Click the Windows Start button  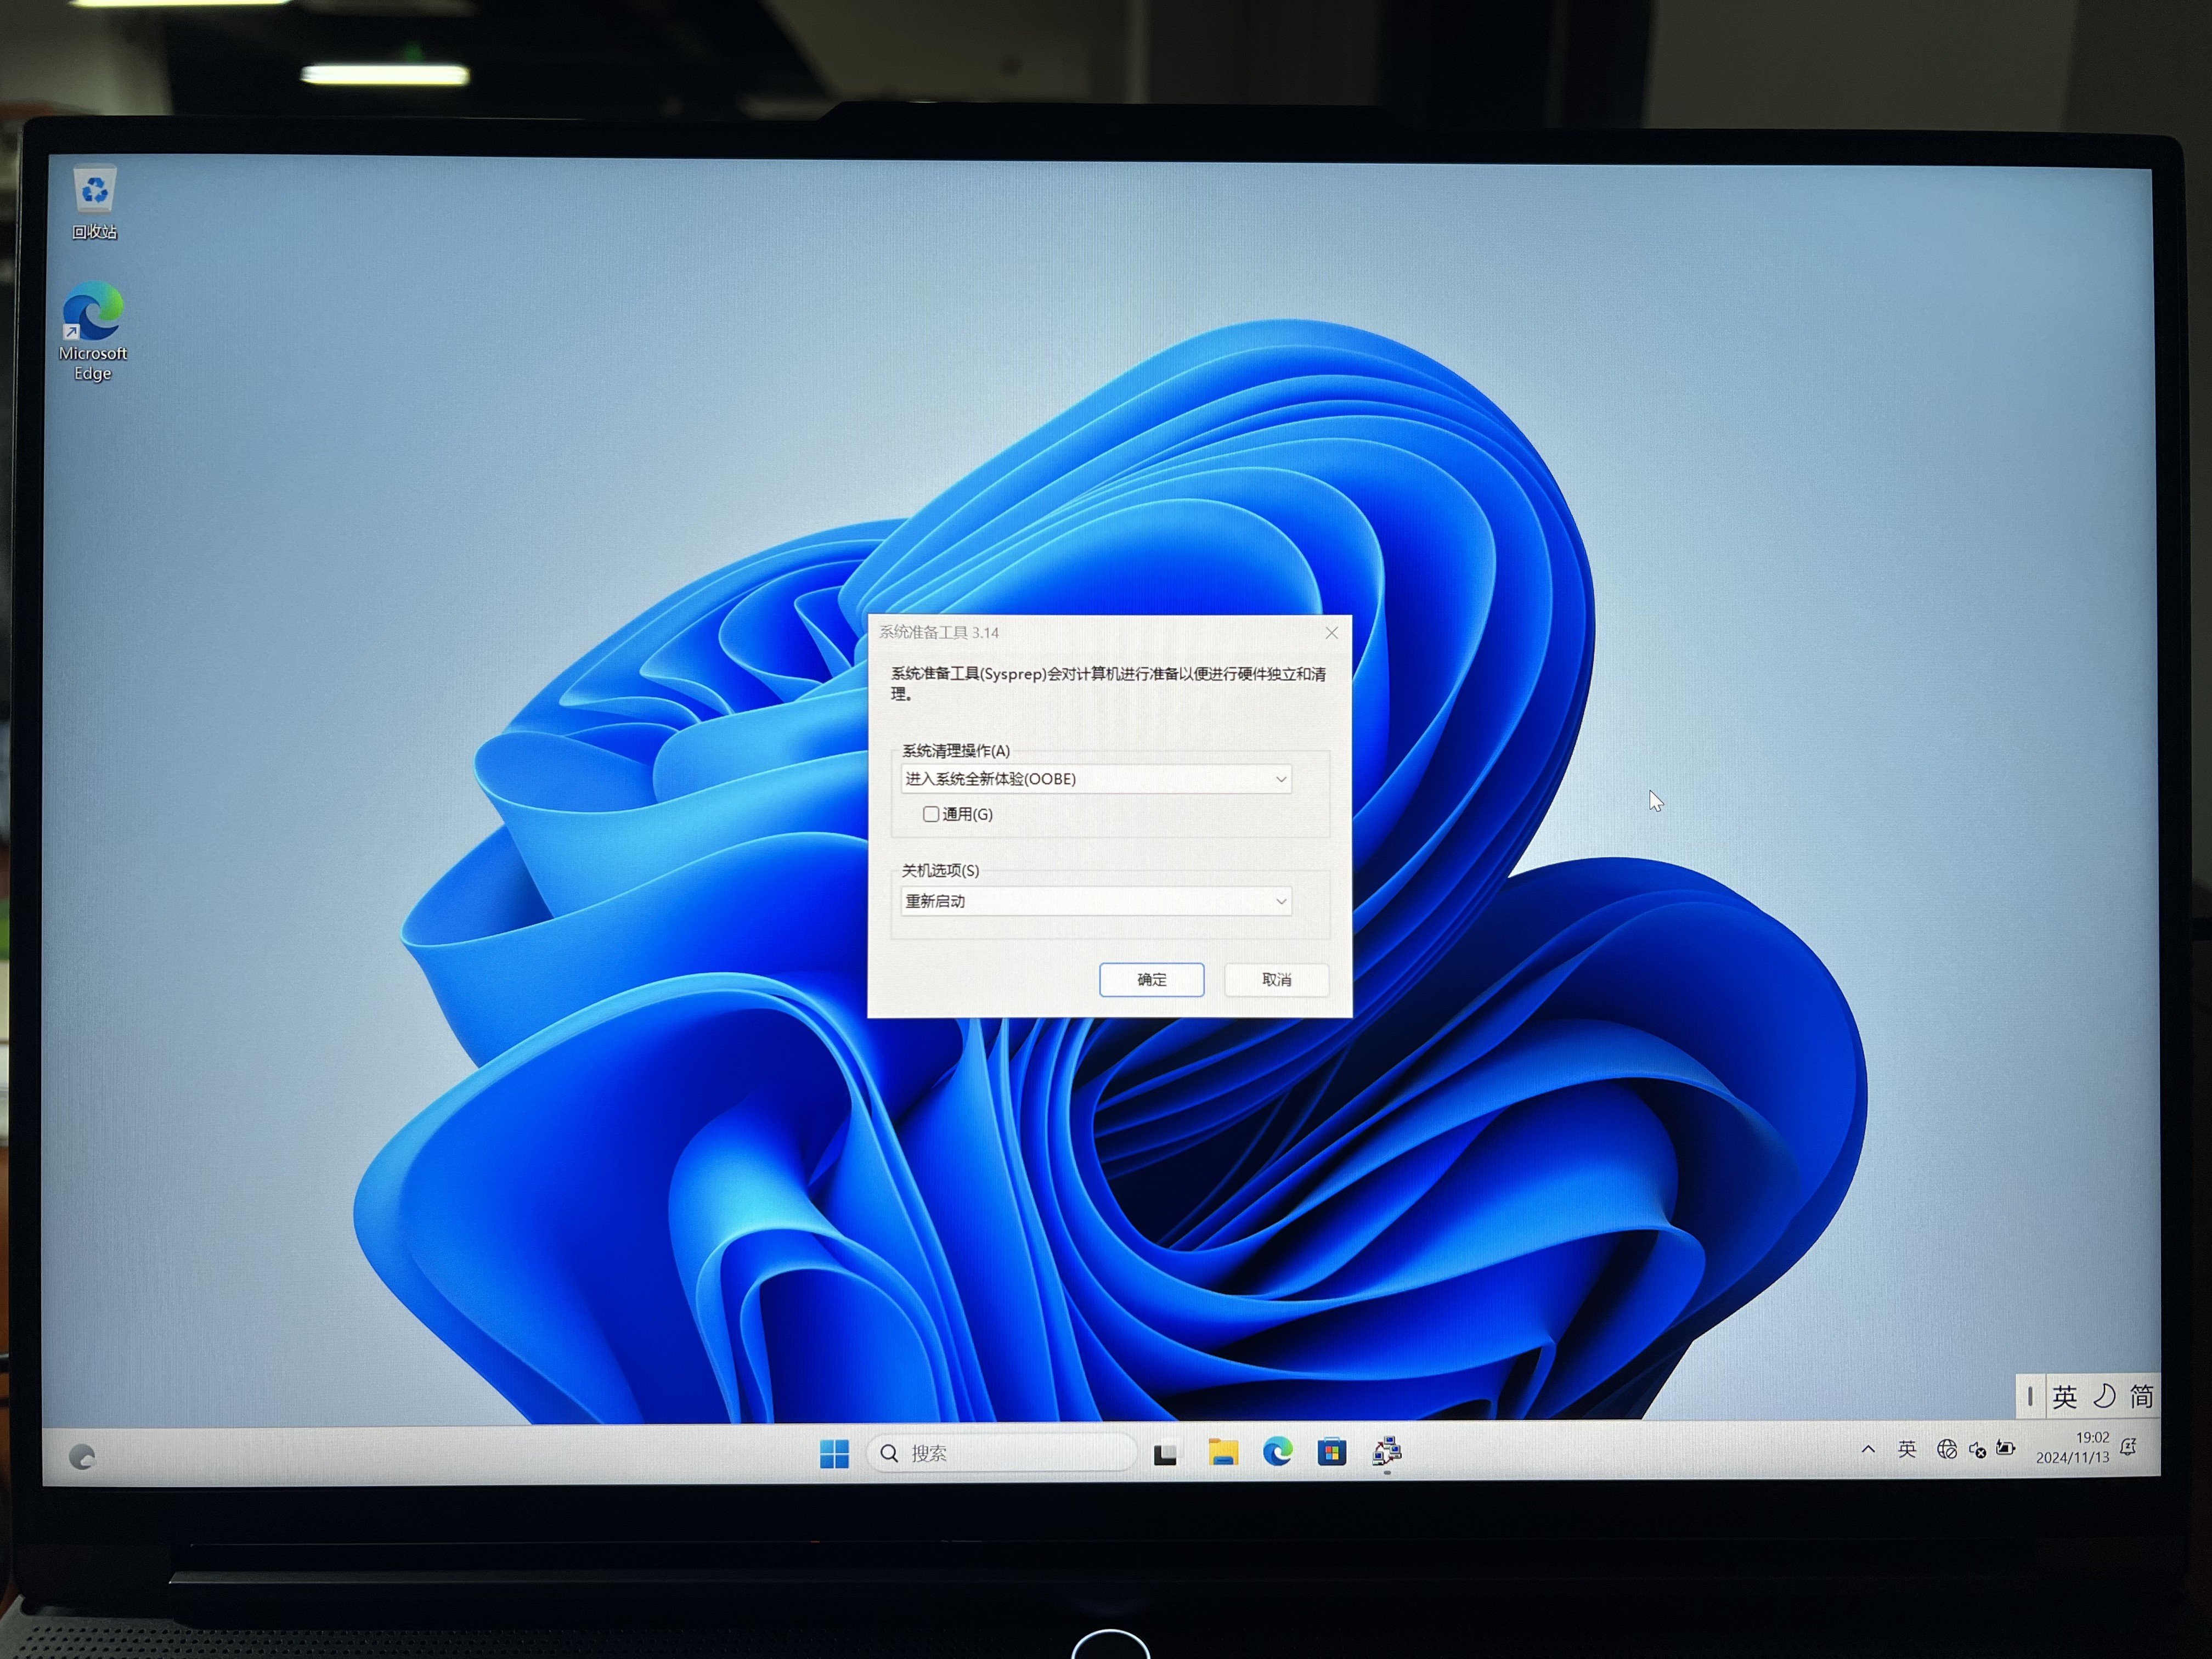pyautogui.click(x=834, y=1453)
